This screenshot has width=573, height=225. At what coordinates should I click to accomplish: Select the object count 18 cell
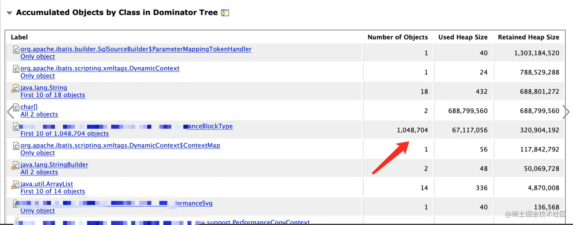pyautogui.click(x=424, y=92)
